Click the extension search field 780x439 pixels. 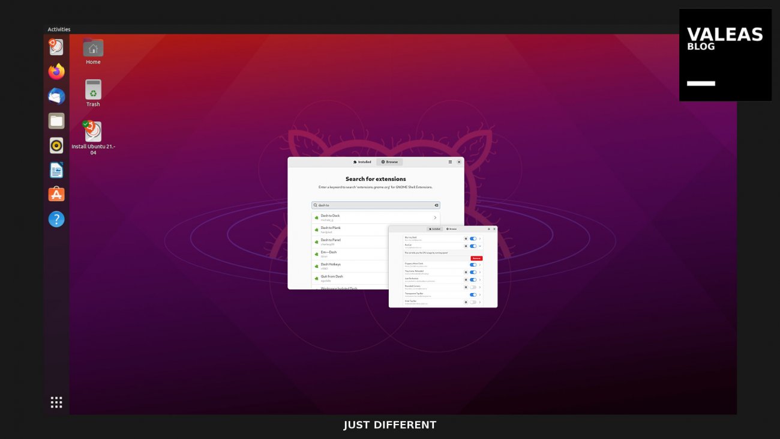click(376, 205)
